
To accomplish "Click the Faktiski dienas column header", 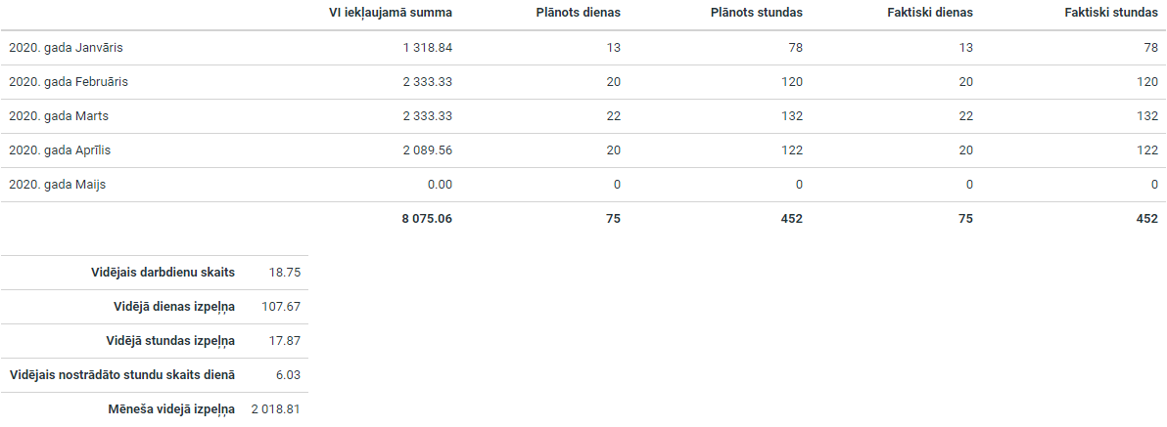I will (x=929, y=13).
